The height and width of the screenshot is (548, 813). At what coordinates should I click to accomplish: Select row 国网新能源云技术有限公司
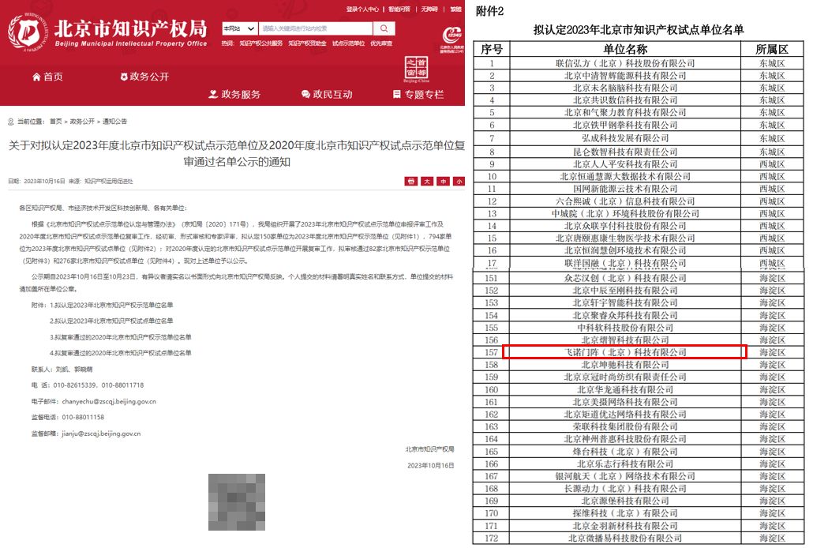coord(639,189)
